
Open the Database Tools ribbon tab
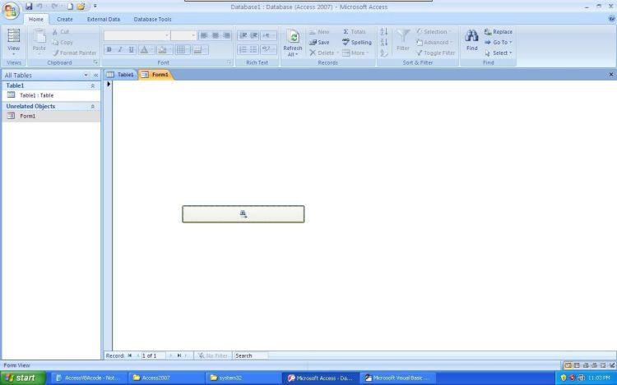pyautogui.click(x=153, y=19)
